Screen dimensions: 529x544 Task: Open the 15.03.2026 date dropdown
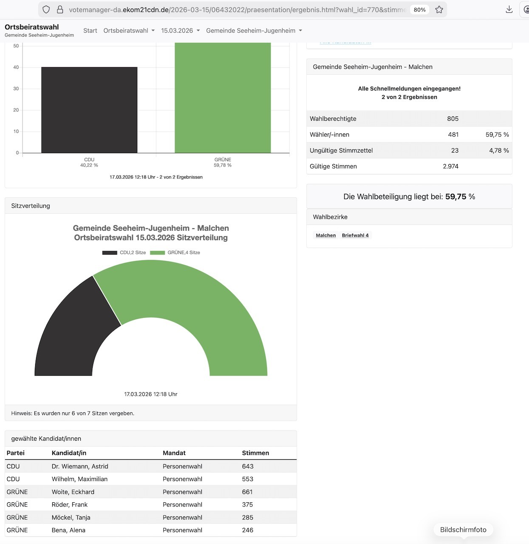pos(180,31)
